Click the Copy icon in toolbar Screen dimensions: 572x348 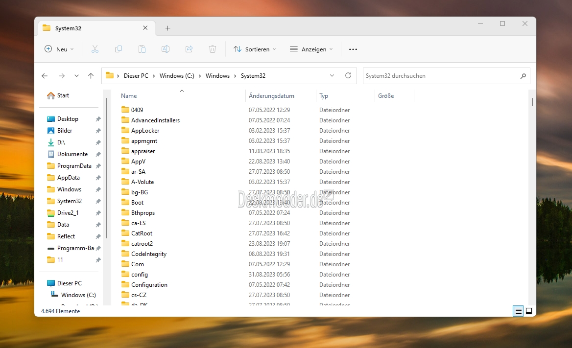pos(119,49)
